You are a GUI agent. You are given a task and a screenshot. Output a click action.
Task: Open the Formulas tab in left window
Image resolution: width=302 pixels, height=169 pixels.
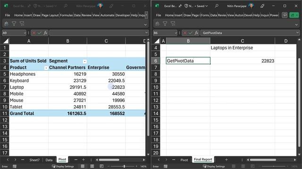point(66,15)
